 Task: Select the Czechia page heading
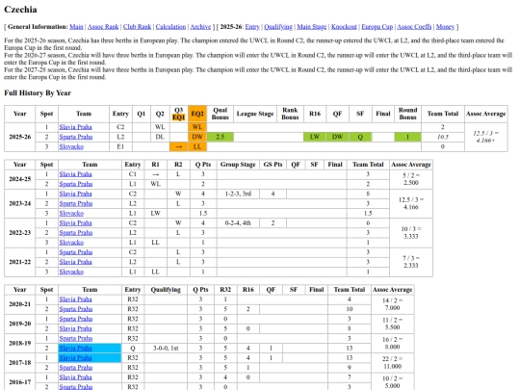[20, 10]
